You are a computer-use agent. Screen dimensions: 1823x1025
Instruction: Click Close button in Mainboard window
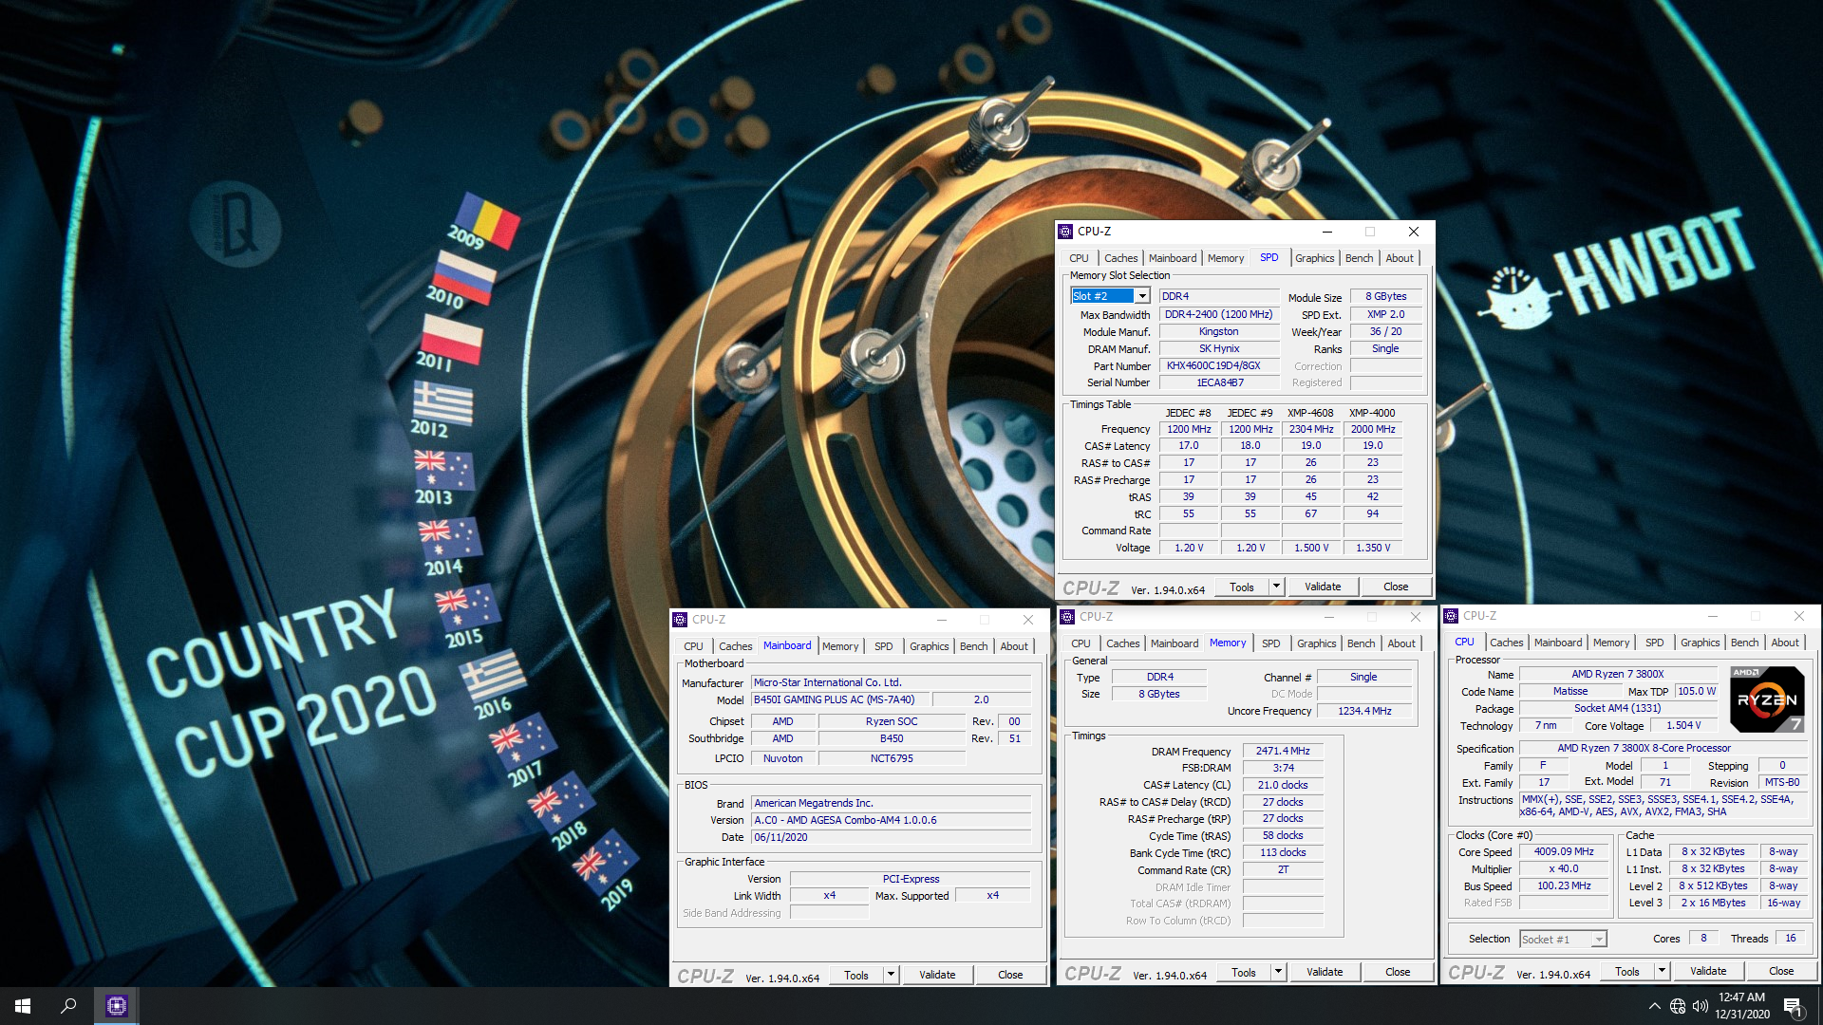point(1010,975)
